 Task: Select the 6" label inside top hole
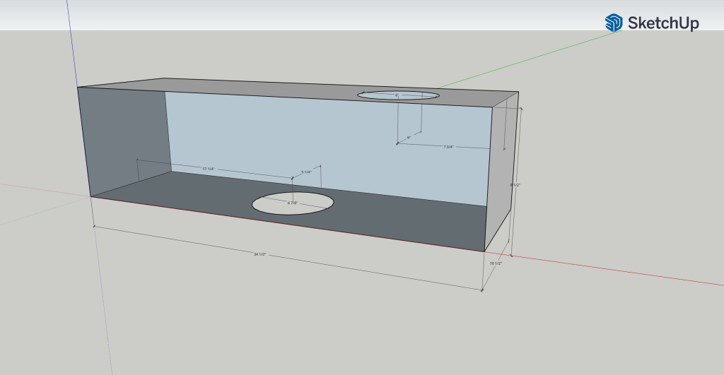pyautogui.click(x=397, y=95)
